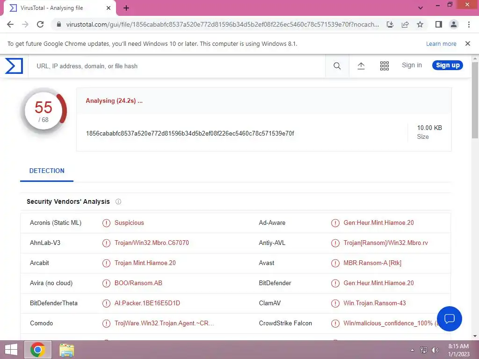The image size is (479, 359).
Task: Open the Chrome profile avatar
Action: [454, 24]
